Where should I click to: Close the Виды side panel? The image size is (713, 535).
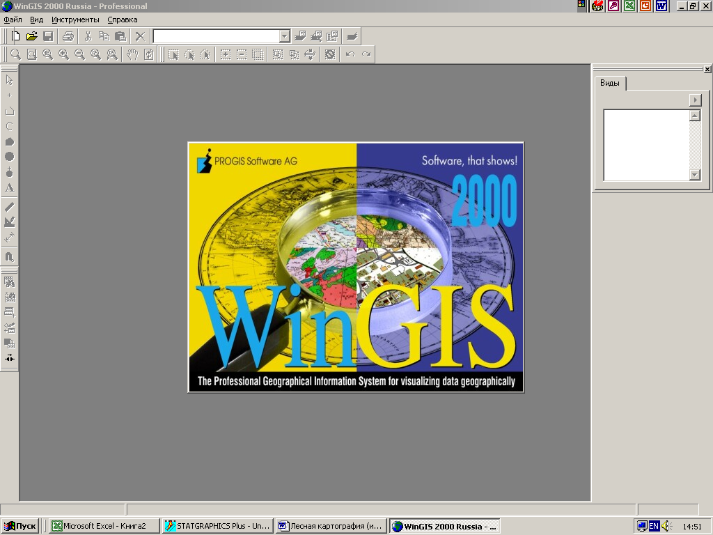click(x=707, y=69)
